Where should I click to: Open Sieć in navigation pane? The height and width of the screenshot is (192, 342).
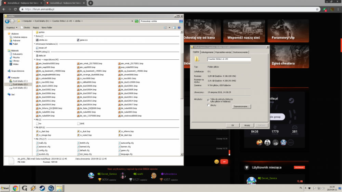pyautogui.click(x=13, y=94)
